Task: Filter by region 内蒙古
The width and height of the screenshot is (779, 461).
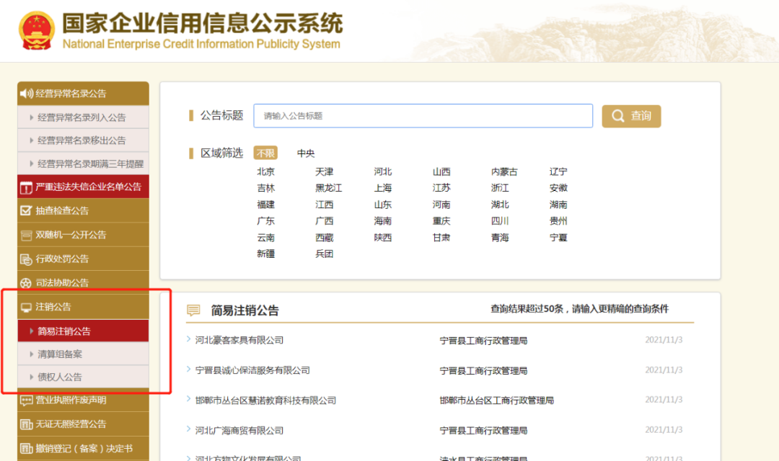Action: click(x=504, y=171)
